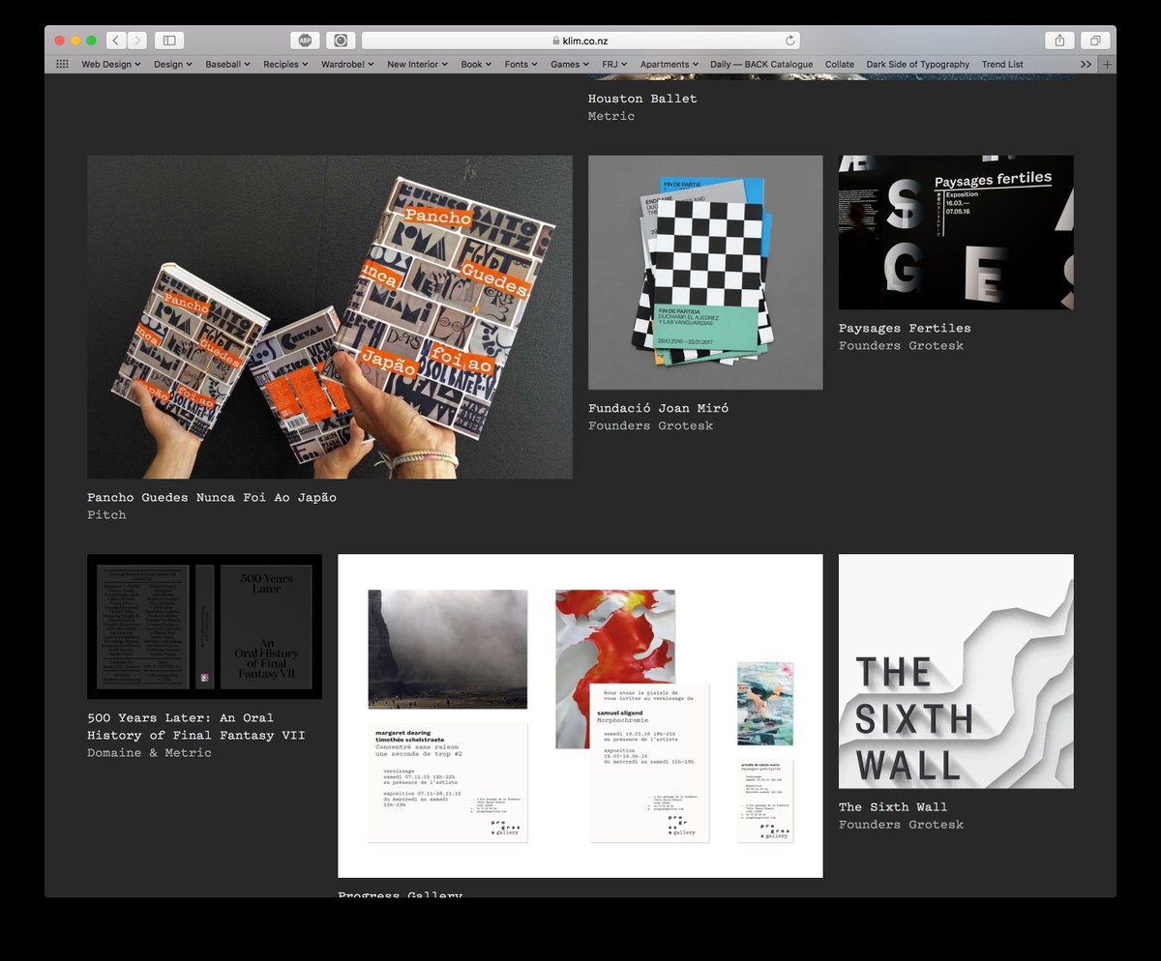Open the Wardrobe! bookmarks folder
Screen dimensions: 1161x961
click(x=348, y=65)
